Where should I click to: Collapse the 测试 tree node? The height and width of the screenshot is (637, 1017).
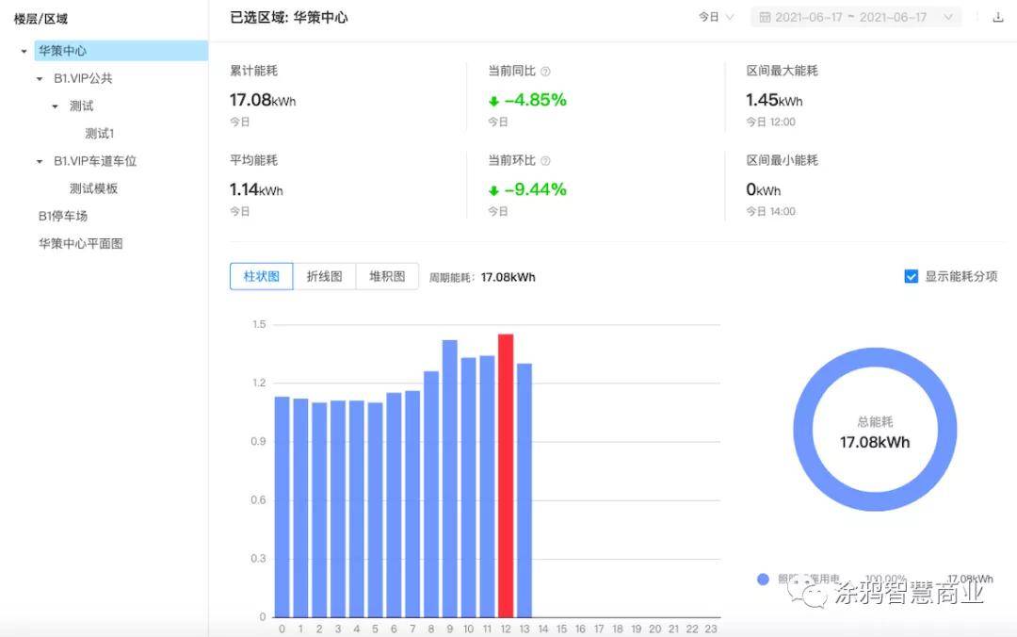click(56, 106)
